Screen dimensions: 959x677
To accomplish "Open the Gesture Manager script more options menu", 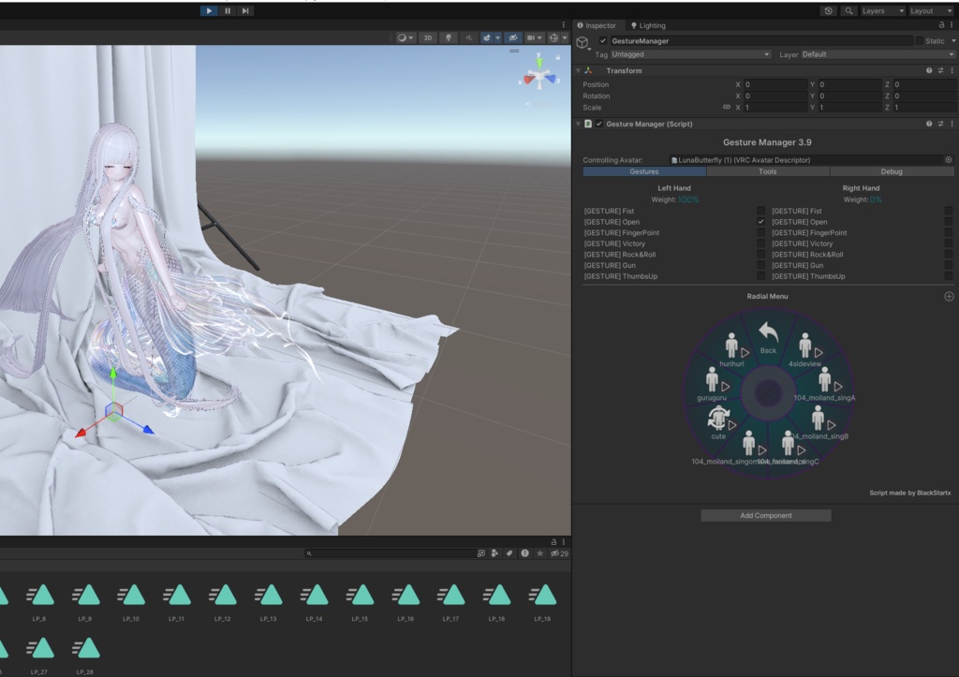I will [x=952, y=125].
